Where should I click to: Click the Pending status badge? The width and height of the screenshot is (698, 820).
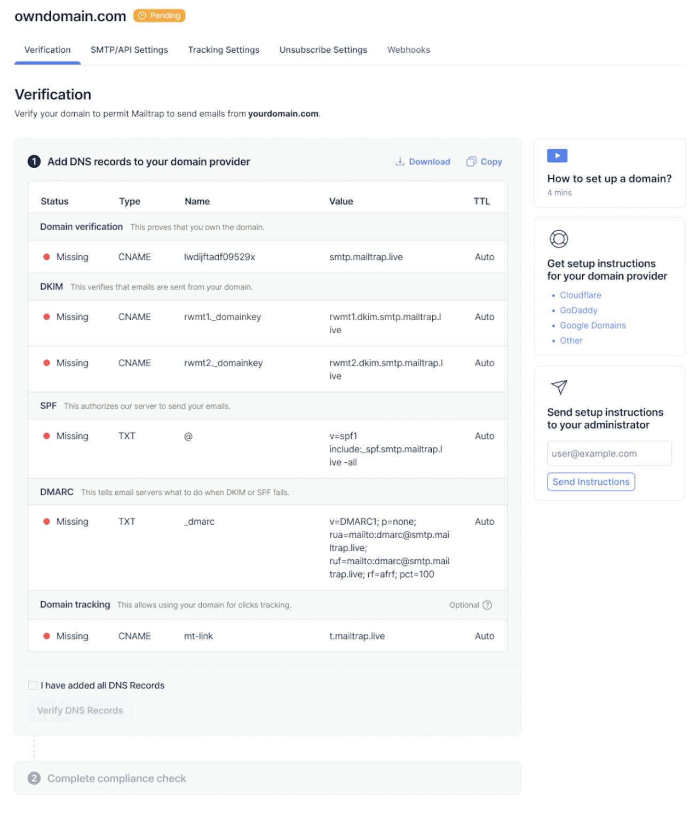[158, 15]
